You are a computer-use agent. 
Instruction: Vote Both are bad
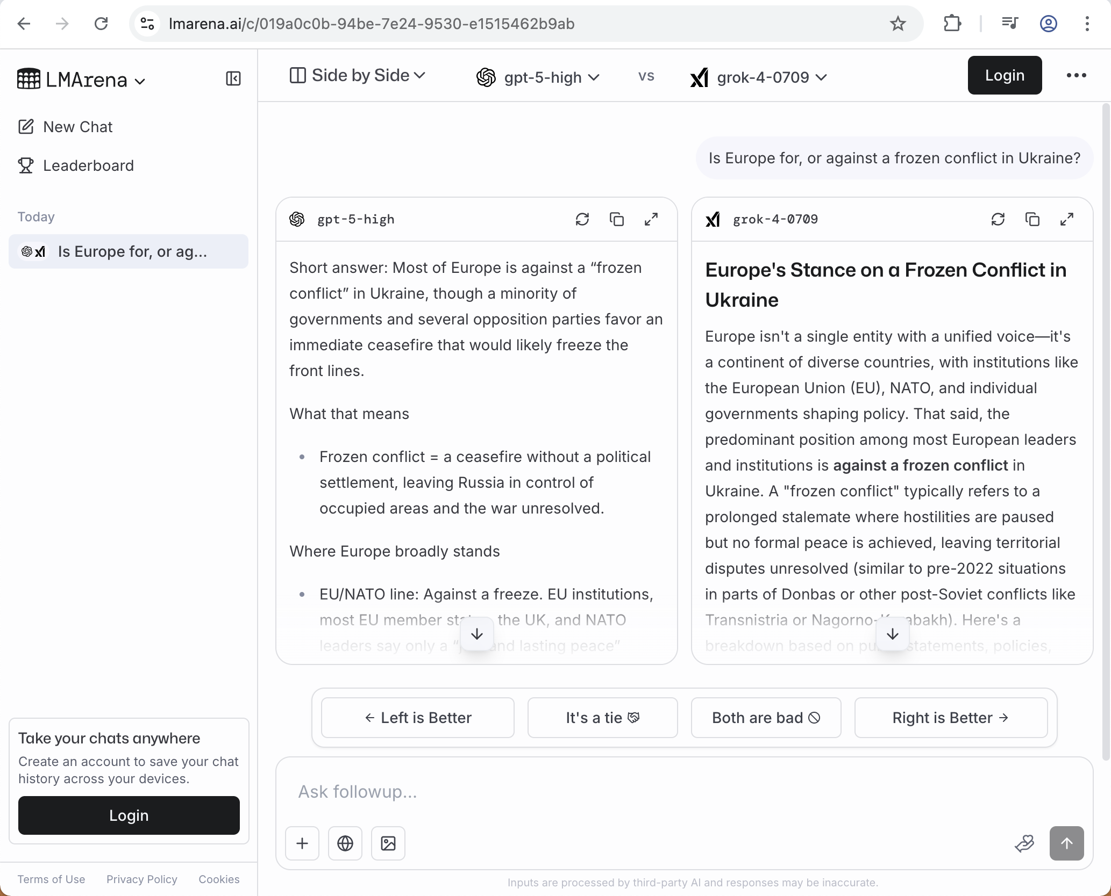tap(766, 718)
